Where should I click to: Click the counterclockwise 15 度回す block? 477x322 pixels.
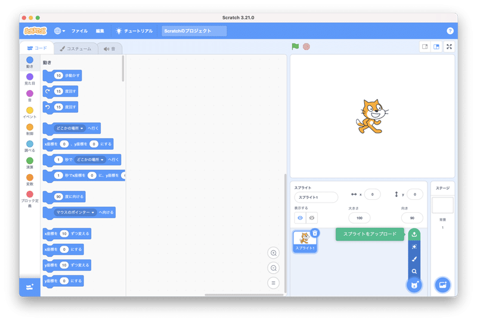point(61,107)
